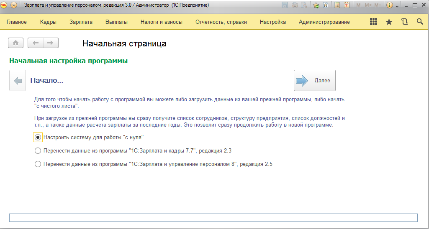The width and height of the screenshot is (429, 229).
Task: Click the Начальная страница title
Action: click(x=124, y=43)
